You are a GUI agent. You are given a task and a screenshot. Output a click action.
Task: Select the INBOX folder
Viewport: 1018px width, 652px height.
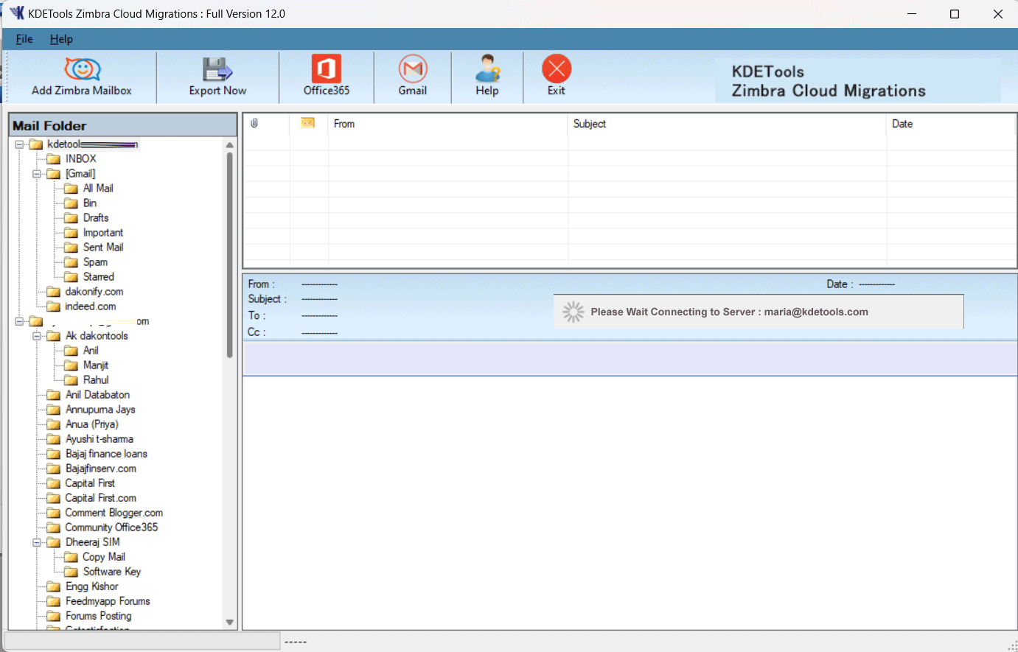point(81,158)
